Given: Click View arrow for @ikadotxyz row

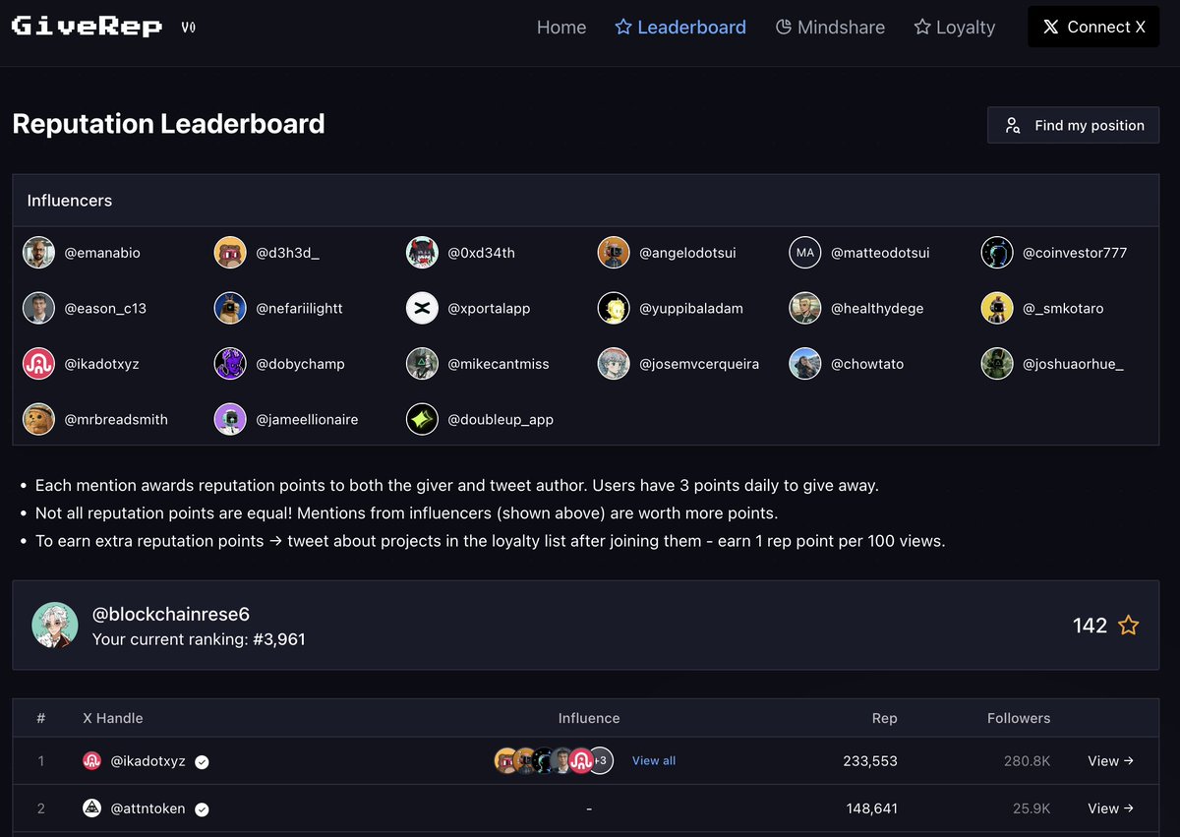Looking at the screenshot, I should (x=1111, y=761).
